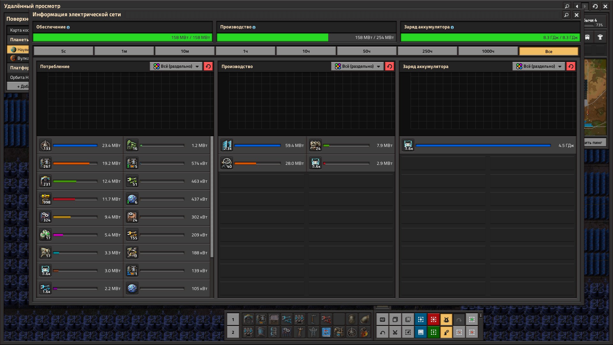Select the 5с time range
This screenshot has height=345, width=613.
tap(64, 51)
